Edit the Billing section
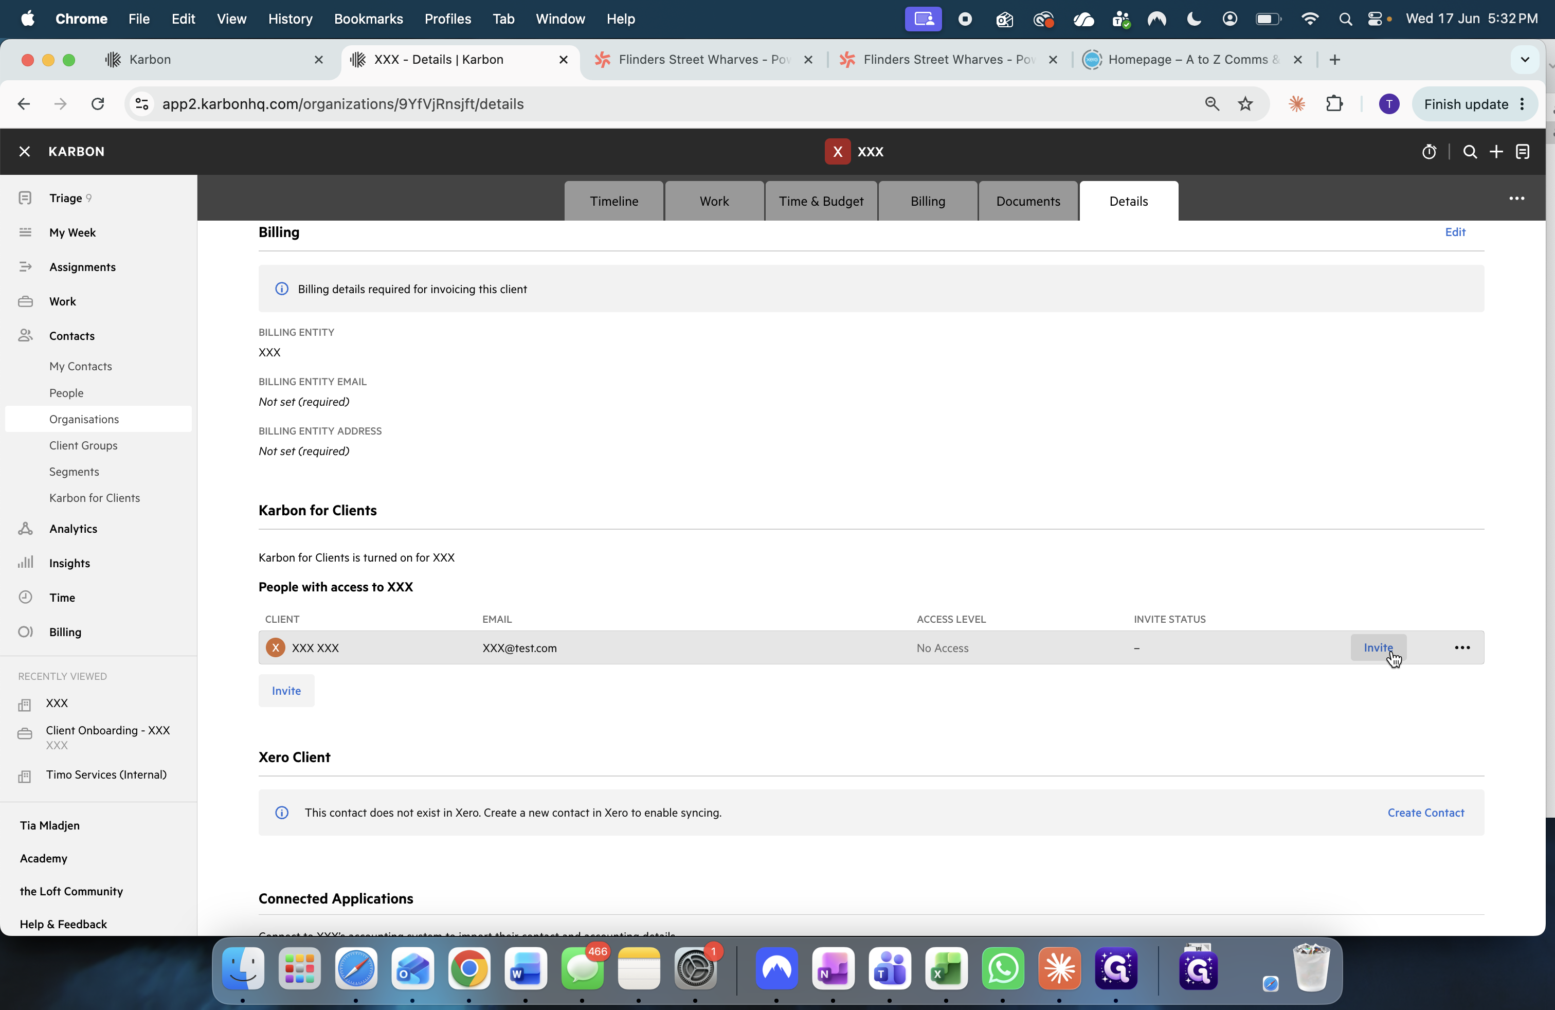This screenshot has width=1555, height=1010. (1455, 232)
